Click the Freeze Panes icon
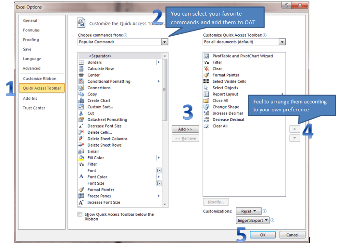Image resolution: width=337 pixels, height=243 pixels. tap(81, 196)
